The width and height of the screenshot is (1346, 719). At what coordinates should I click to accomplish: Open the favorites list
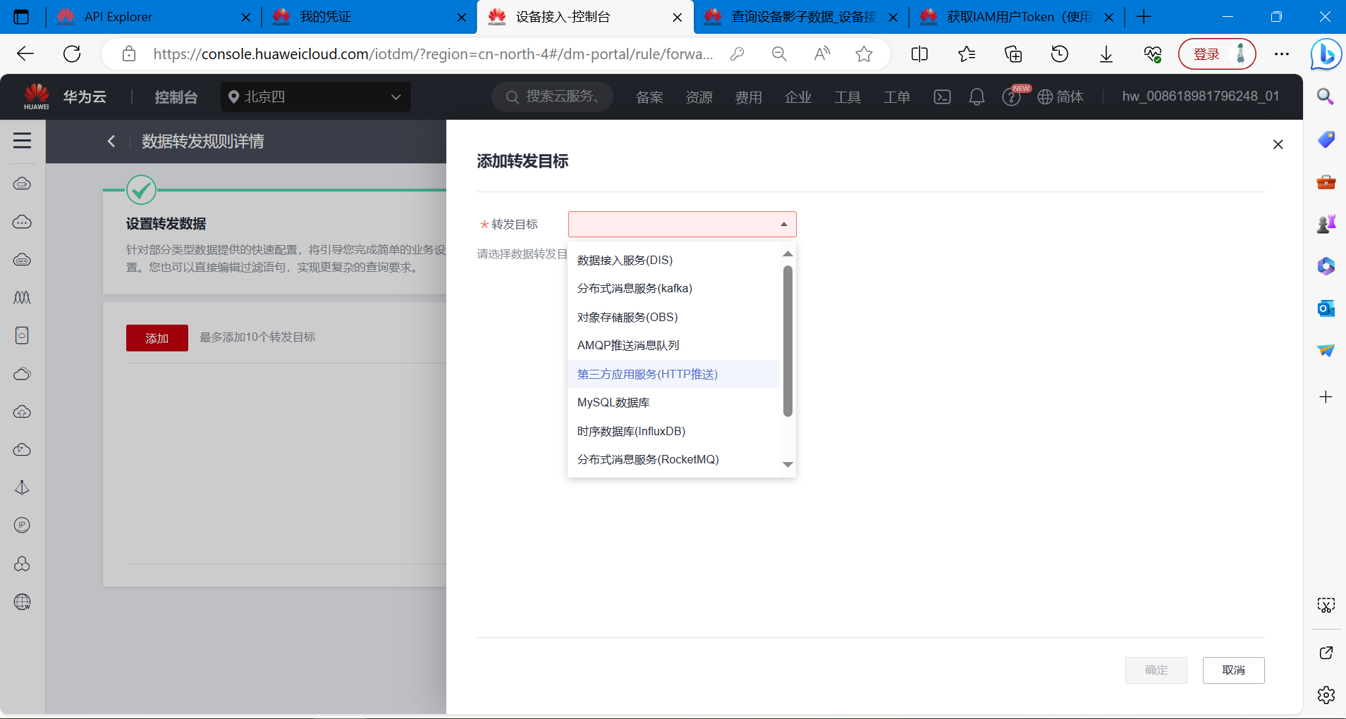pos(966,54)
